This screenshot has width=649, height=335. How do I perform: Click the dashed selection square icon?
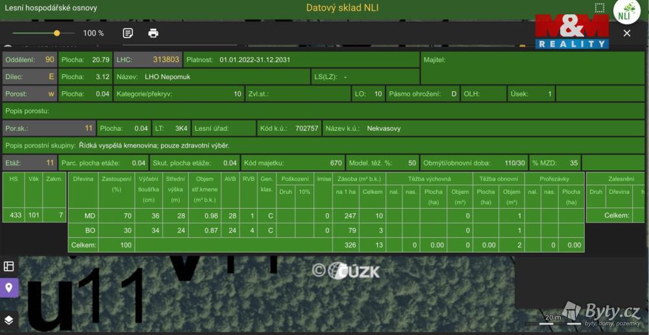coord(599,8)
